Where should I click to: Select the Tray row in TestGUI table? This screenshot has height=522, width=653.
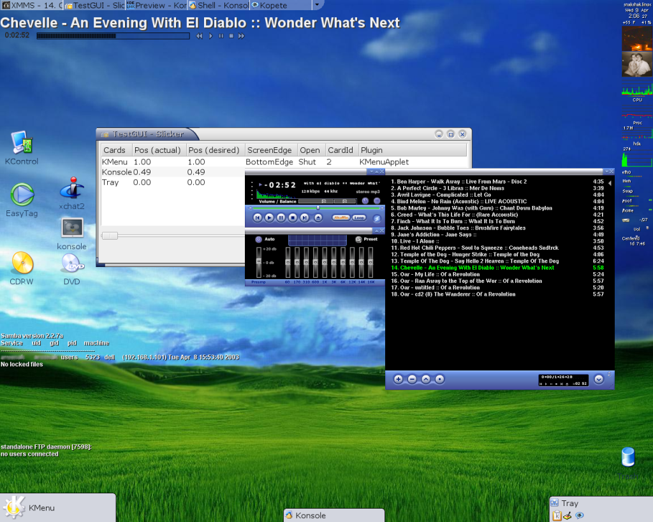(173, 182)
